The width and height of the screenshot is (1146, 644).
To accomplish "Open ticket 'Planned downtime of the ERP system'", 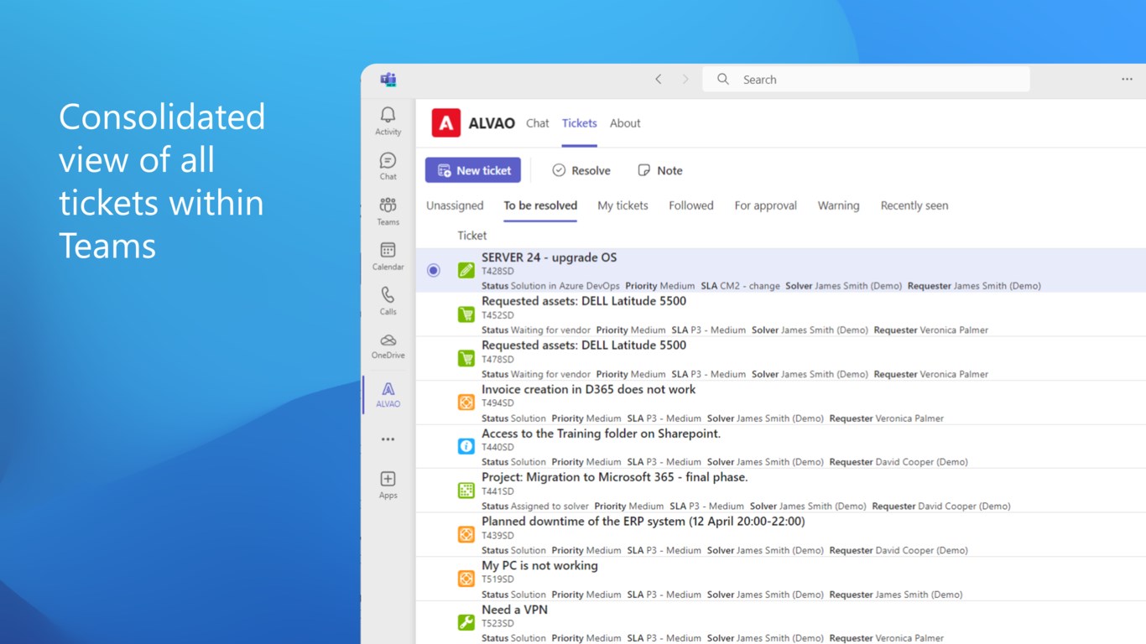I will pos(643,522).
